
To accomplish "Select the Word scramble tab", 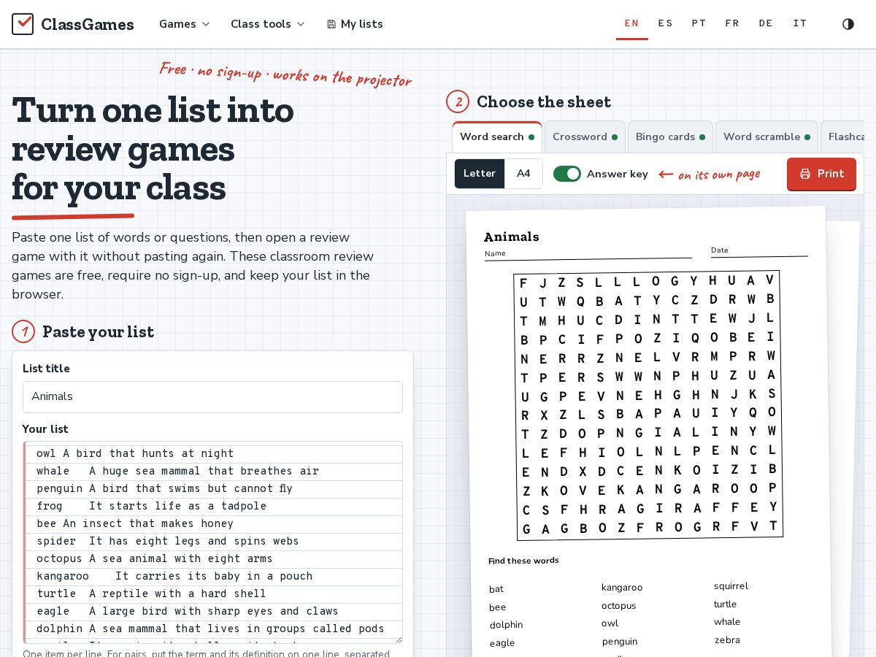I will [x=766, y=137].
